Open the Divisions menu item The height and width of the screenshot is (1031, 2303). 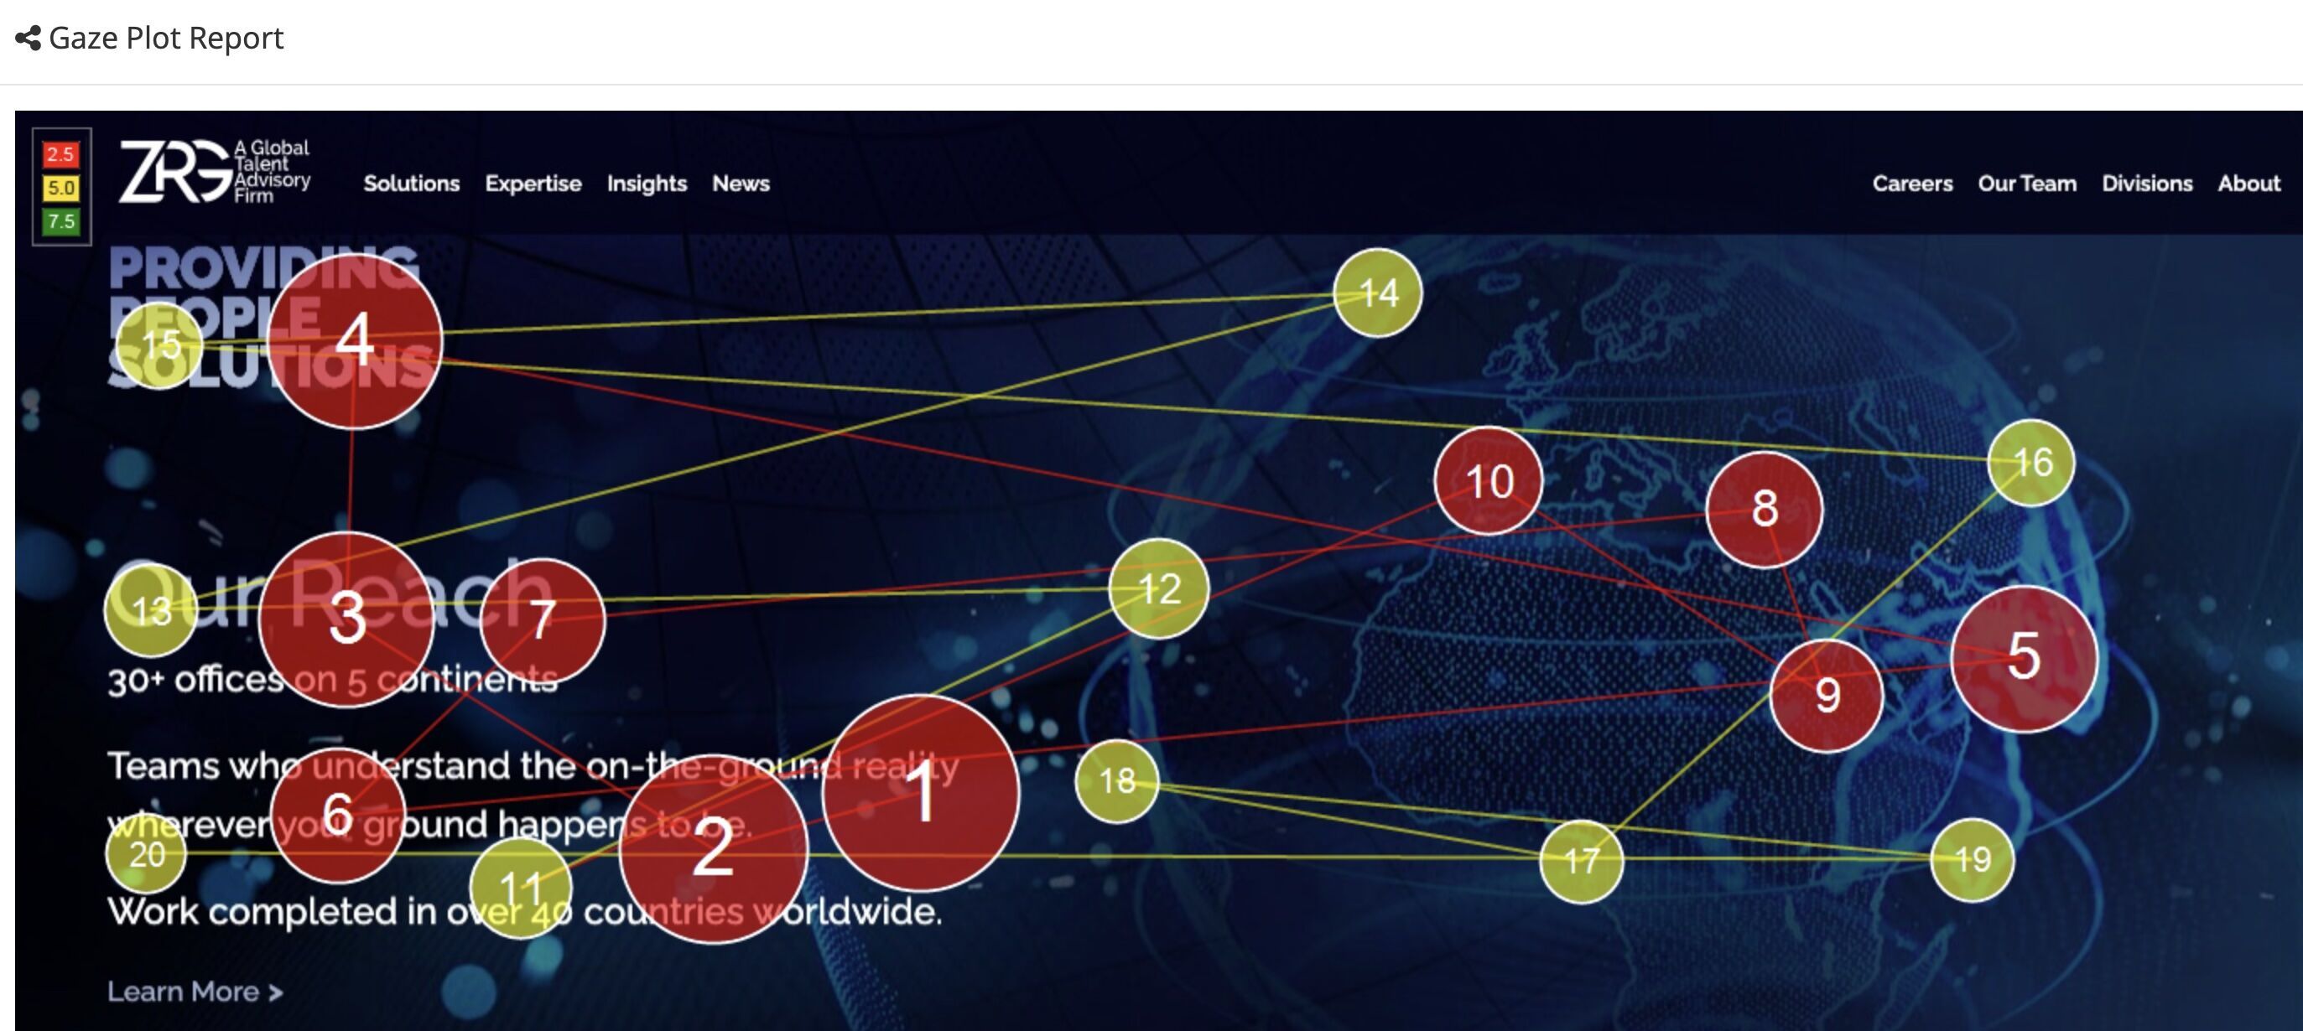pos(2146,184)
